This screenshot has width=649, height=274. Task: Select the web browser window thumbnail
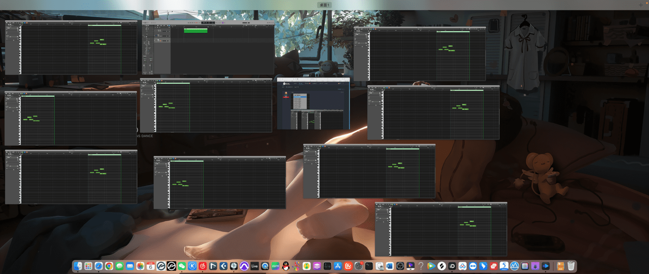[313, 104]
